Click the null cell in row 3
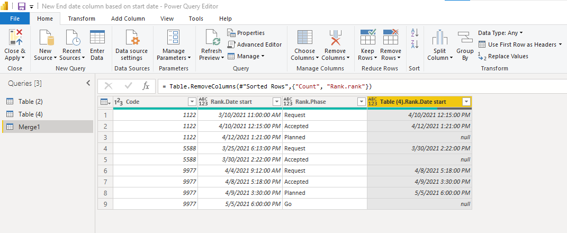The image size is (567, 233). click(419, 137)
